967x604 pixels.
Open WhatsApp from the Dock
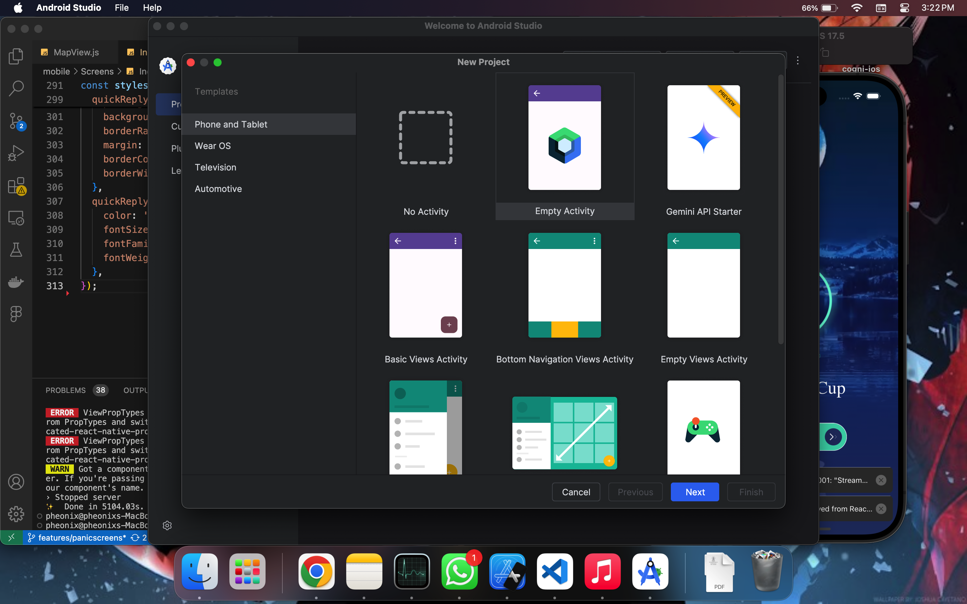tap(460, 571)
